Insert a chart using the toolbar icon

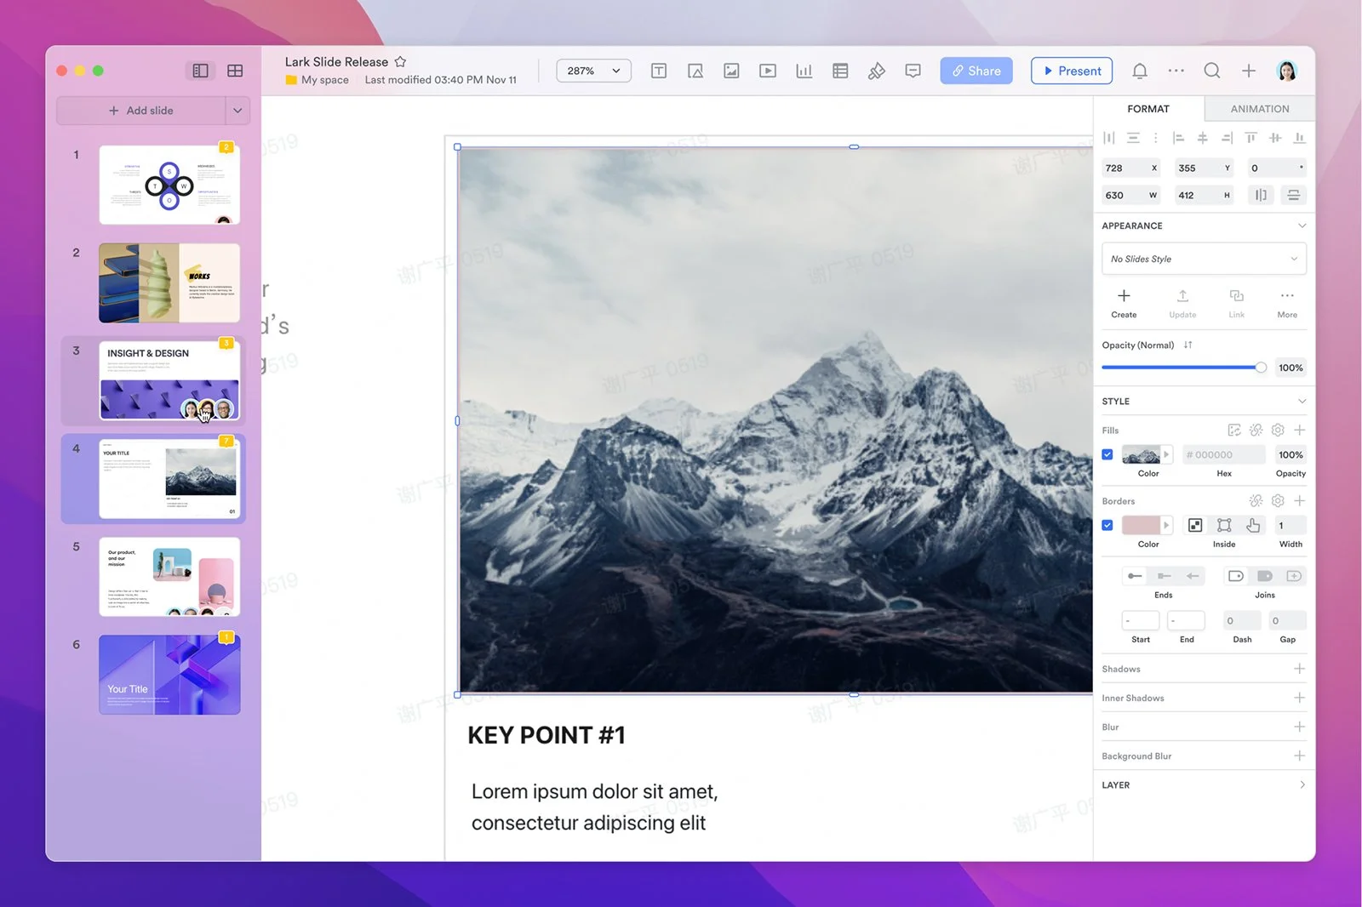pos(804,71)
